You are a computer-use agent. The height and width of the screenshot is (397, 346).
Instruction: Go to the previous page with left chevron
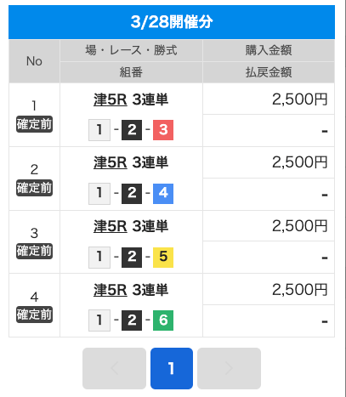[114, 368]
